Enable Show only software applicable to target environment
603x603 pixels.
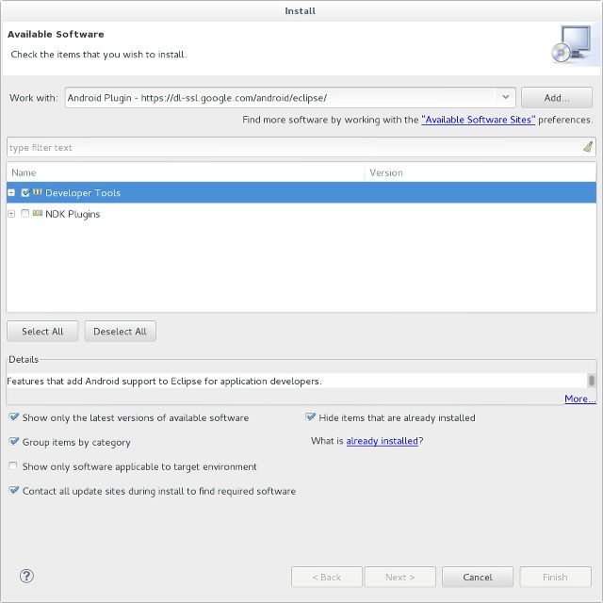click(x=13, y=466)
